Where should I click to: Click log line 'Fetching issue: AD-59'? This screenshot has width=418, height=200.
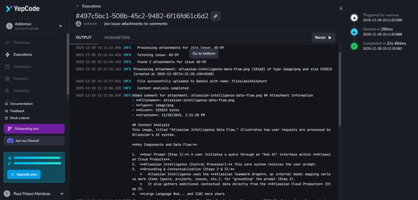click(x=158, y=55)
